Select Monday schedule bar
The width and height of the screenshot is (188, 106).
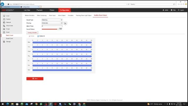pos(62,42)
